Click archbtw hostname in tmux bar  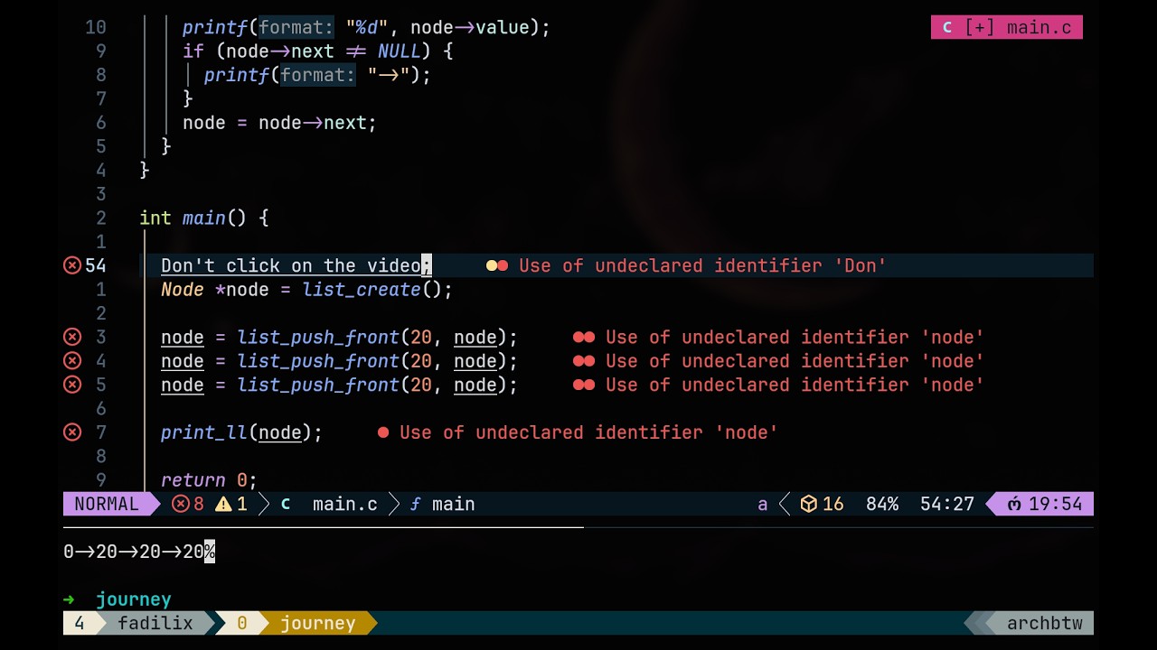click(x=1045, y=623)
